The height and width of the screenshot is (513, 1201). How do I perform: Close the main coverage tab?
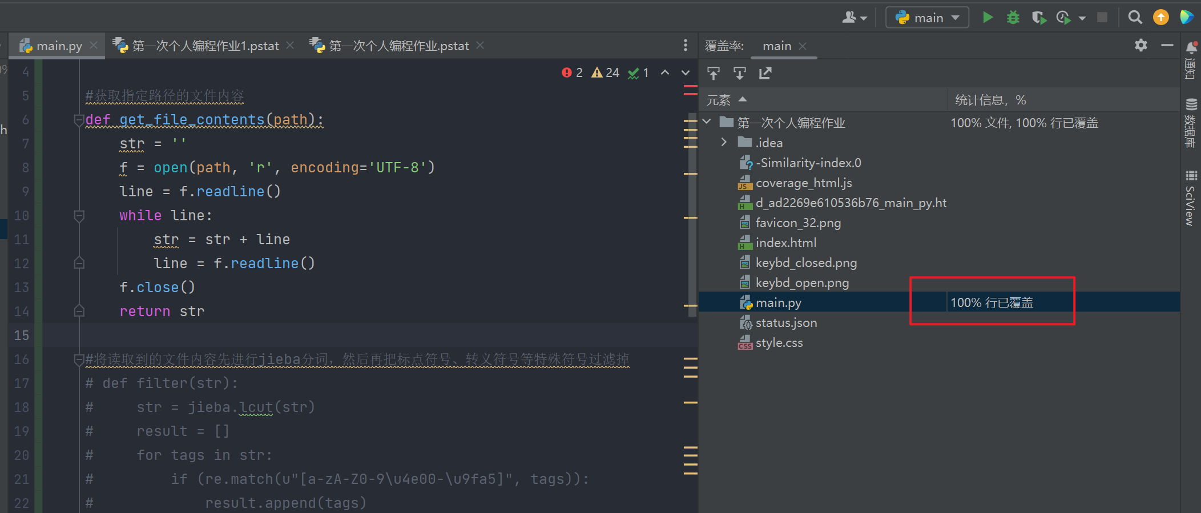coord(803,46)
